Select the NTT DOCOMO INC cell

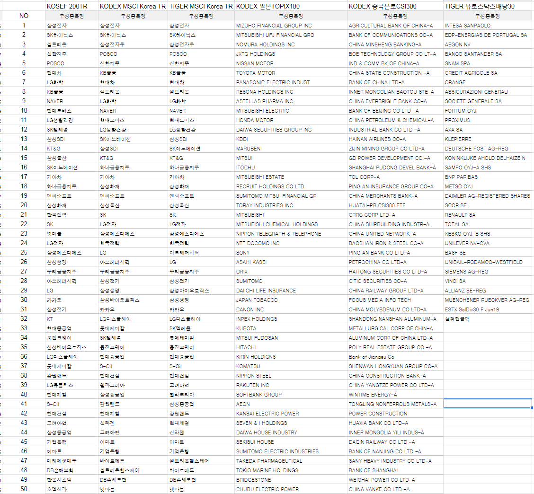[291, 243]
